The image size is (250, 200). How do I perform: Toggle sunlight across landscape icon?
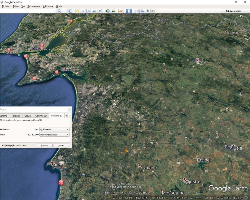click(113, 11)
